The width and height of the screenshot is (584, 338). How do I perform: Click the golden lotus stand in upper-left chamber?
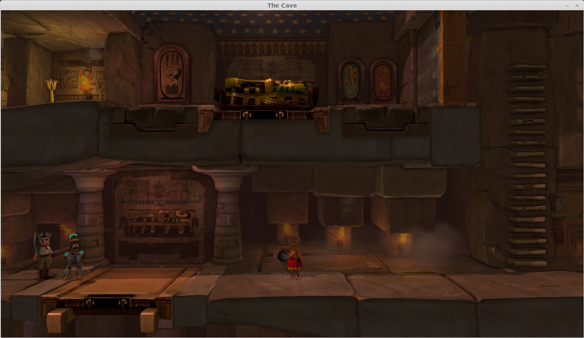[x=52, y=90]
